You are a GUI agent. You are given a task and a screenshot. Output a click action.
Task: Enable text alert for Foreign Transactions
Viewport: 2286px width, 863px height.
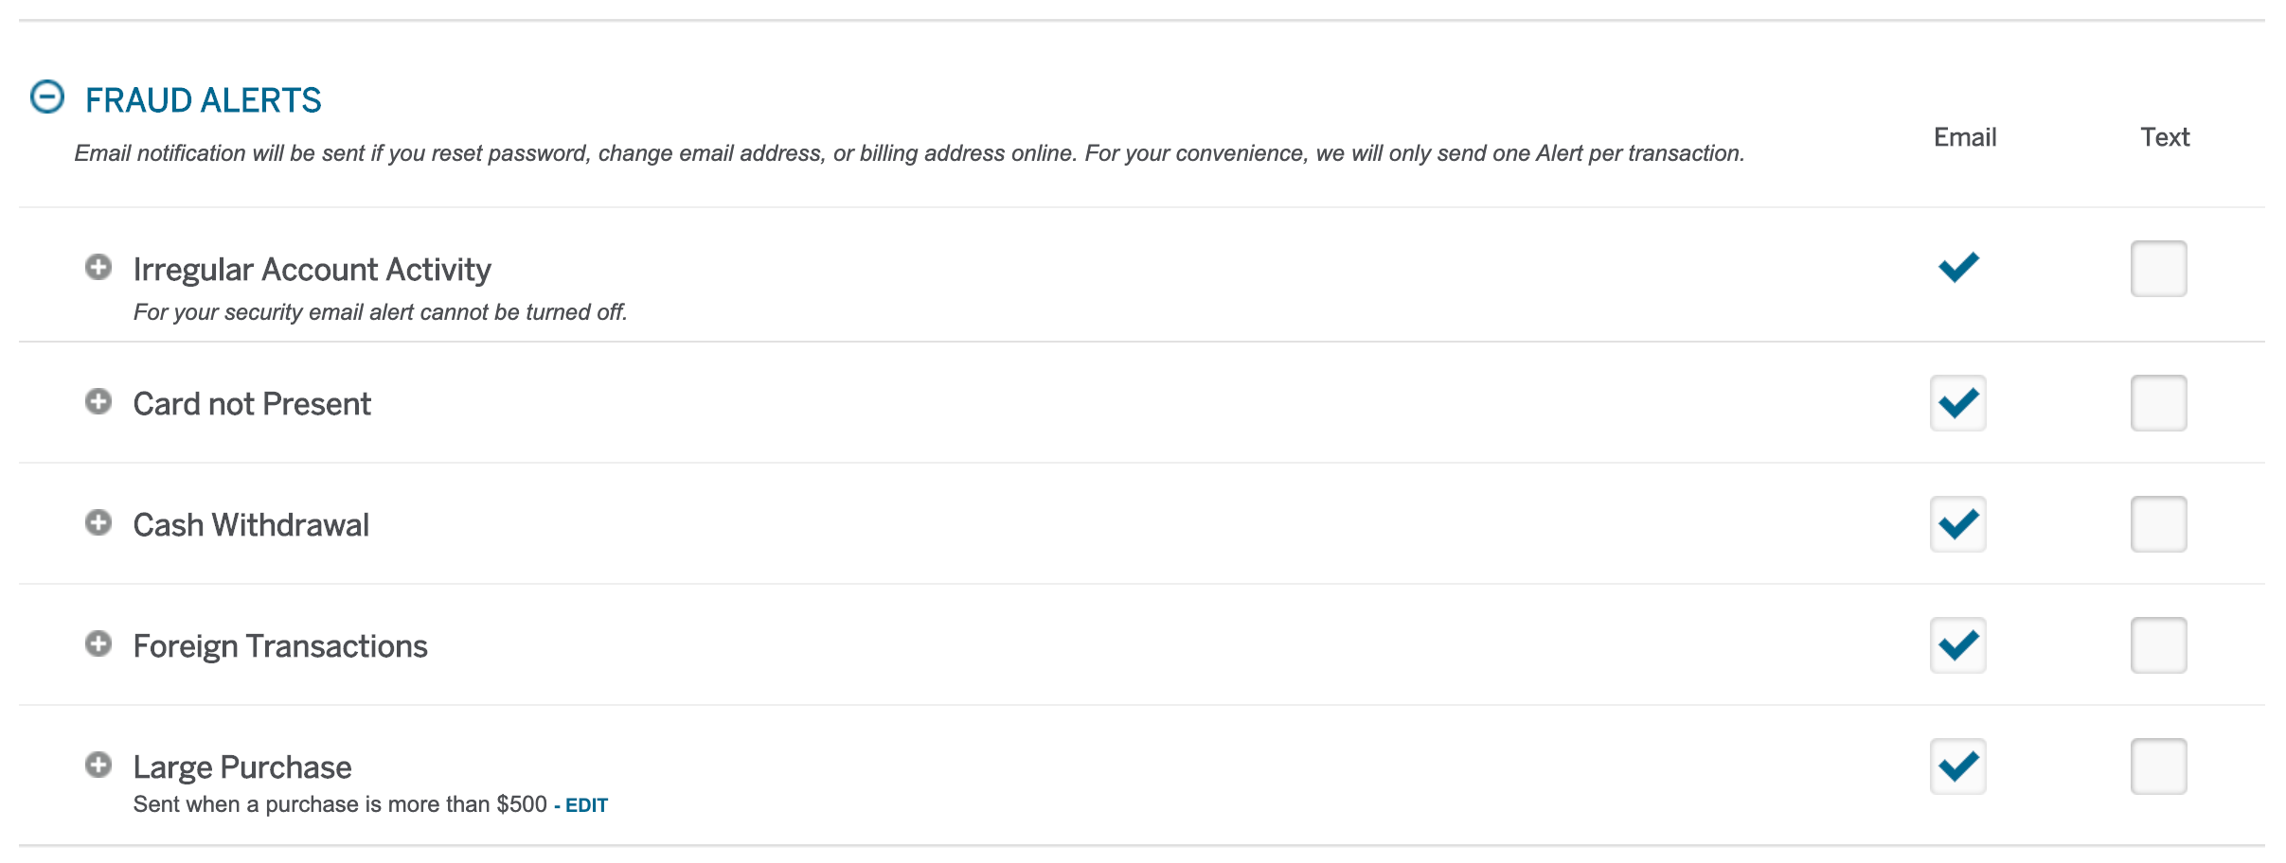click(x=2159, y=645)
